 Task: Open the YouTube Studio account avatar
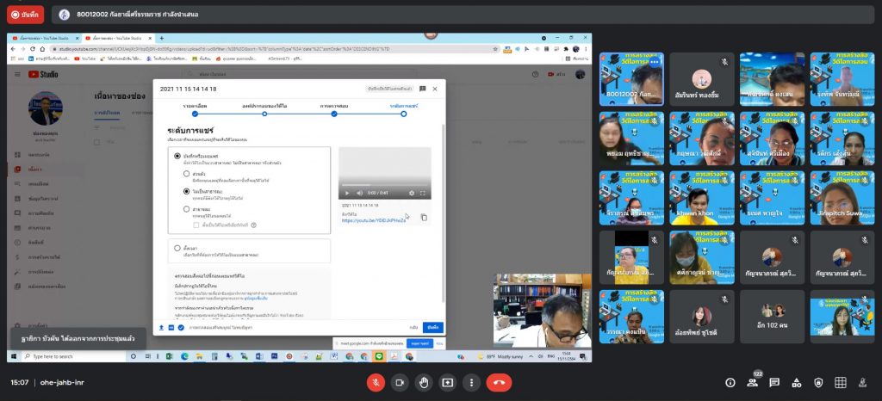coord(580,74)
